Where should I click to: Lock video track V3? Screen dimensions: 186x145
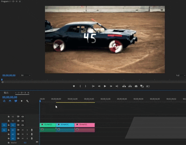(9, 116)
